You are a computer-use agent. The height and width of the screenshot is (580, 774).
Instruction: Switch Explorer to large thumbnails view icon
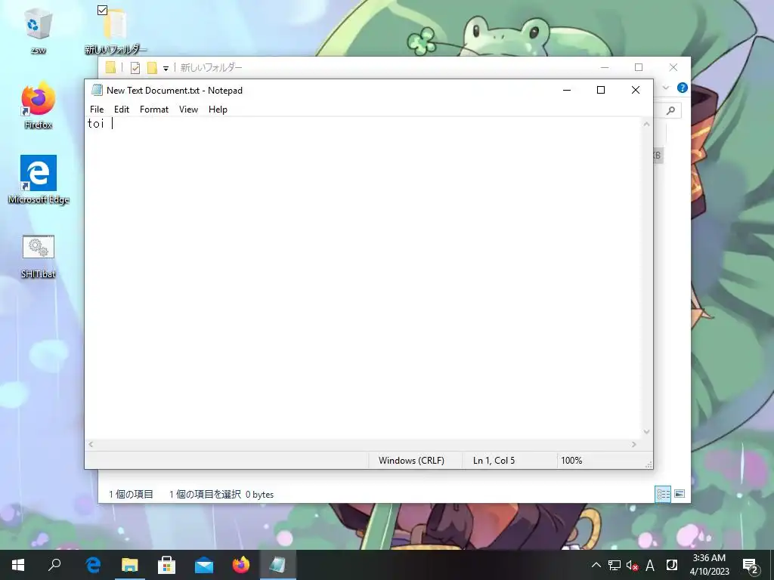coord(680,494)
